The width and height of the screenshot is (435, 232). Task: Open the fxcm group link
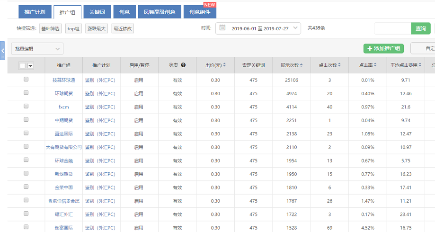(64, 107)
